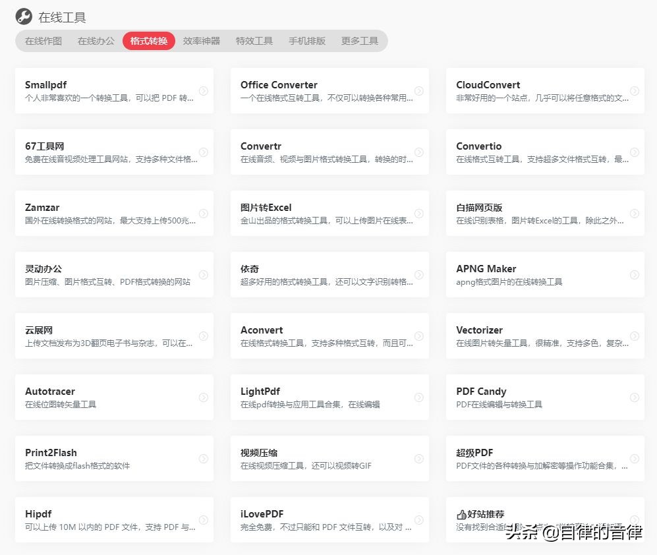Open the iLovePDF title link

(262, 514)
